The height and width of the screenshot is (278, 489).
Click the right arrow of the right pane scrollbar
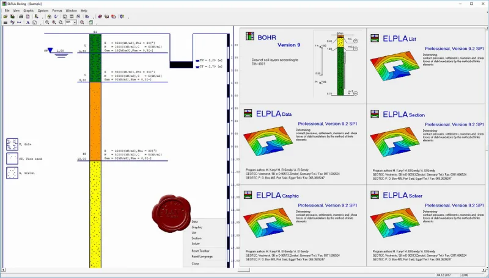point(483,270)
